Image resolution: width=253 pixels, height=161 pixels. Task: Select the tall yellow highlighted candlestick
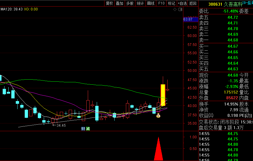163,95
